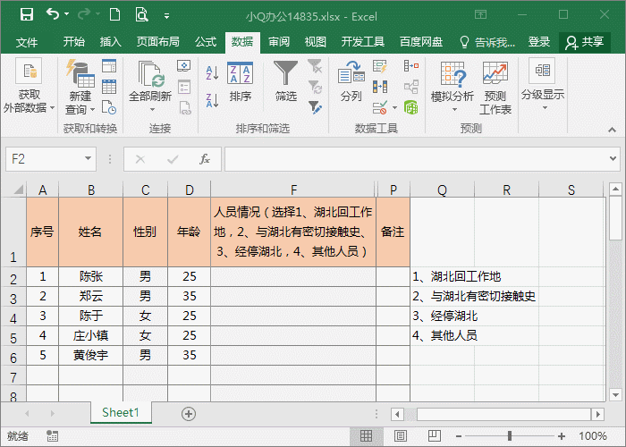This screenshot has height=447, width=626.
Task: Click the 共享 button
Action: 585,42
